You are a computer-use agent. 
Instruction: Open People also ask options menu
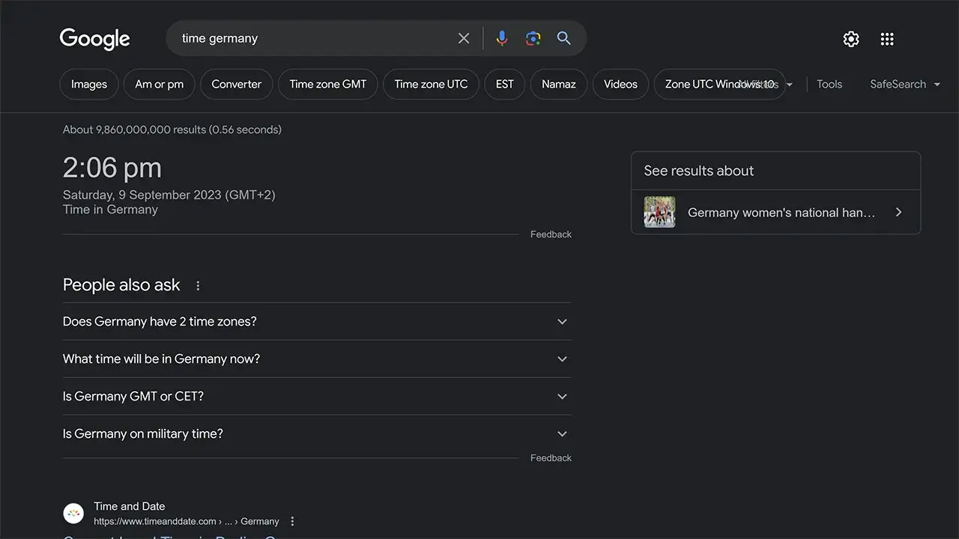[198, 285]
